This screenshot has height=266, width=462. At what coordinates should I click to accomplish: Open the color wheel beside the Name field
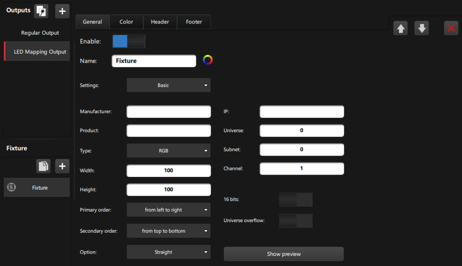click(207, 60)
